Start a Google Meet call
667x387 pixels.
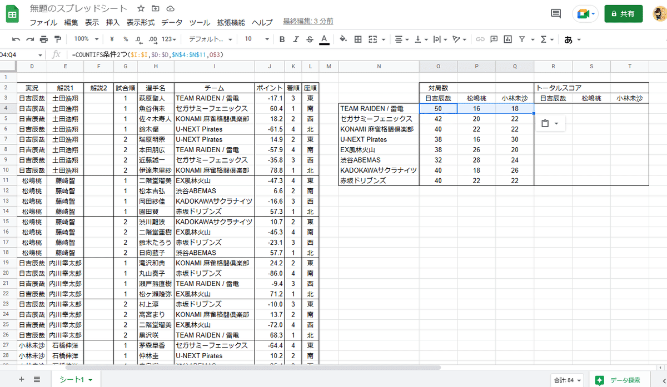click(x=586, y=13)
